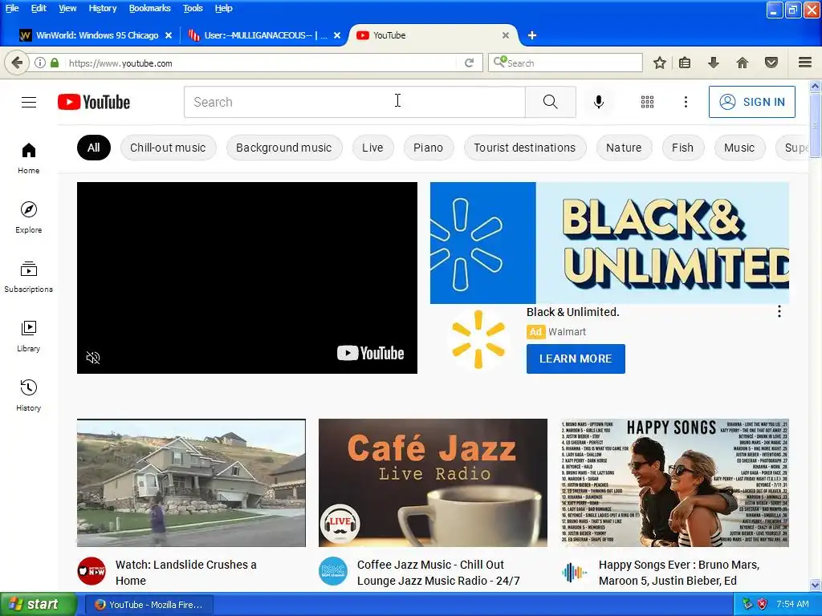The height and width of the screenshot is (616, 822).
Task: Select the Nature filter chip
Action: [x=624, y=148]
